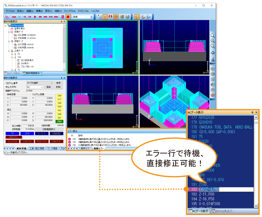
Task: Click the zoom in magnifier icon
Action: [212, 41]
